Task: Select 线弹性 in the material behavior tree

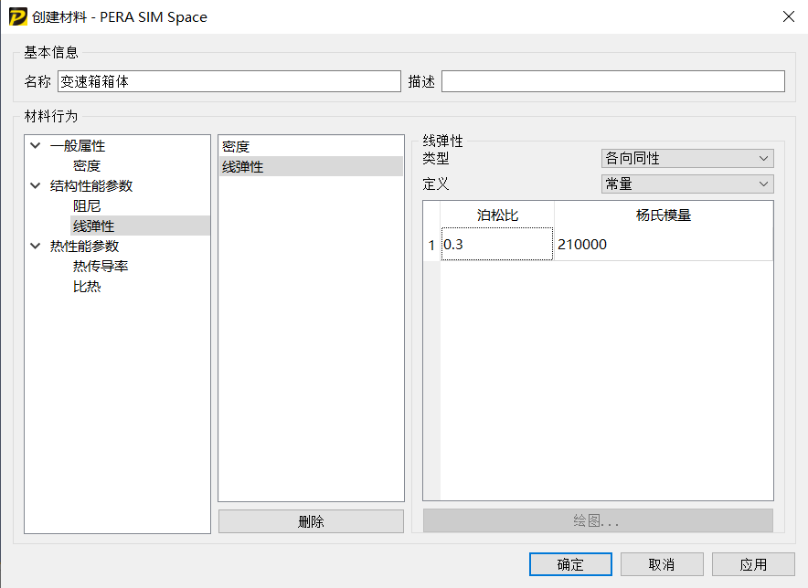Action: click(x=94, y=226)
